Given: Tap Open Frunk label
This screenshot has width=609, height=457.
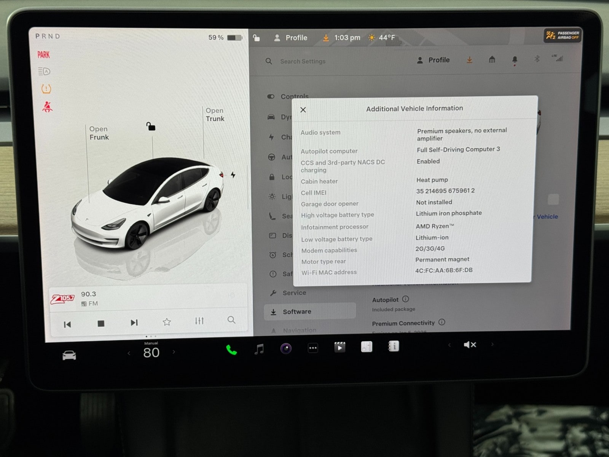Looking at the screenshot, I should click(x=99, y=133).
